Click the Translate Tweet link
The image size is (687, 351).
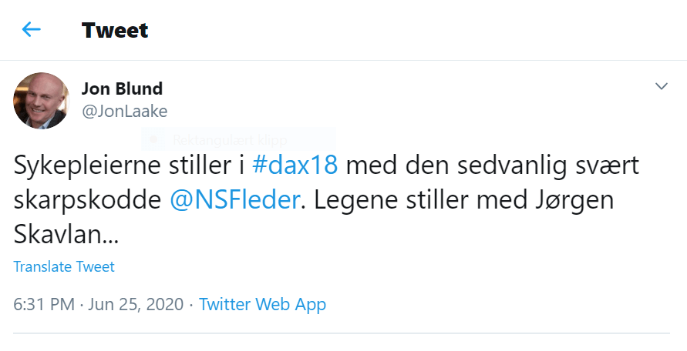click(x=64, y=267)
